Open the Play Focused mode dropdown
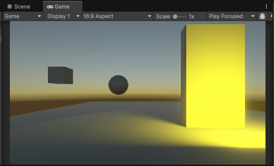 (232, 16)
